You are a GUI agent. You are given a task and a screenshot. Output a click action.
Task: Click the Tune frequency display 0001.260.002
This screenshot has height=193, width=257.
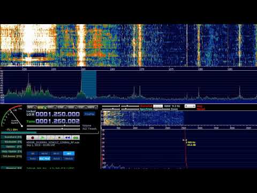[58, 121]
